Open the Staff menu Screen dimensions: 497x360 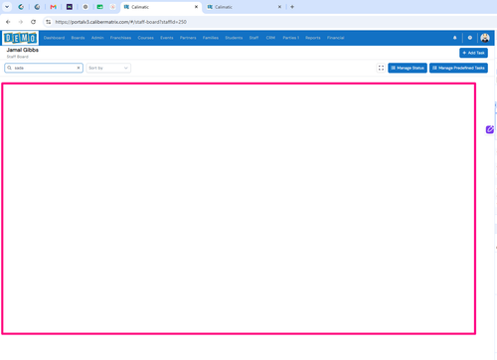(x=253, y=38)
